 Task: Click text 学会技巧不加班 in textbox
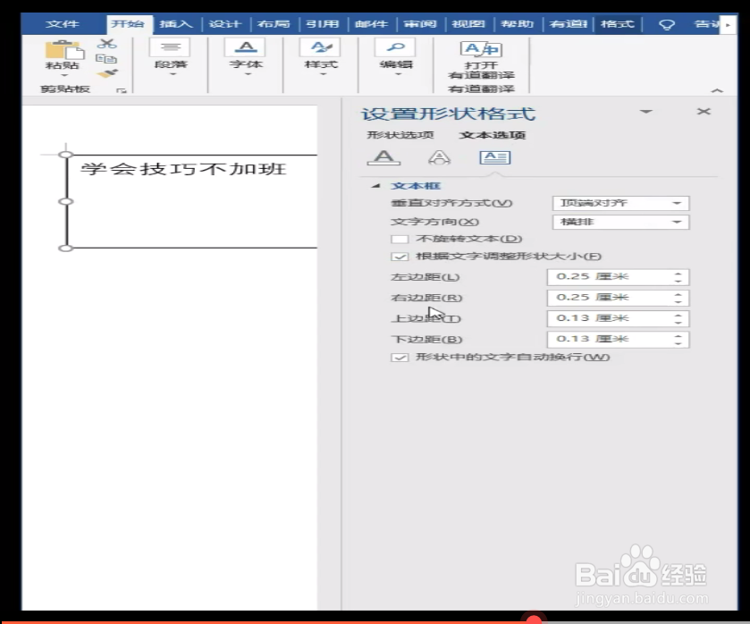pos(183,169)
